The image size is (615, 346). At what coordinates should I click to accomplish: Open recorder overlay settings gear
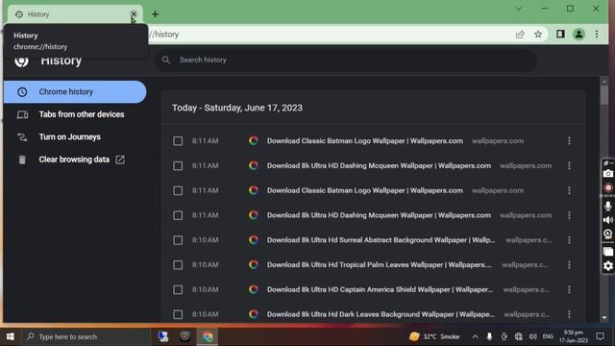pos(608,266)
